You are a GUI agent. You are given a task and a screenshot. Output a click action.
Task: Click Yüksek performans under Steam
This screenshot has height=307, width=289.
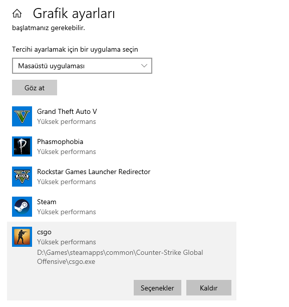(67, 212)
